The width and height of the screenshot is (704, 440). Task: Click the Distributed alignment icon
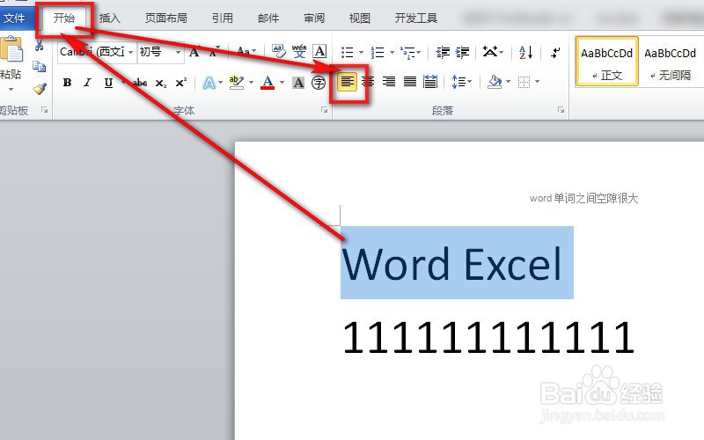click(430, 82)
